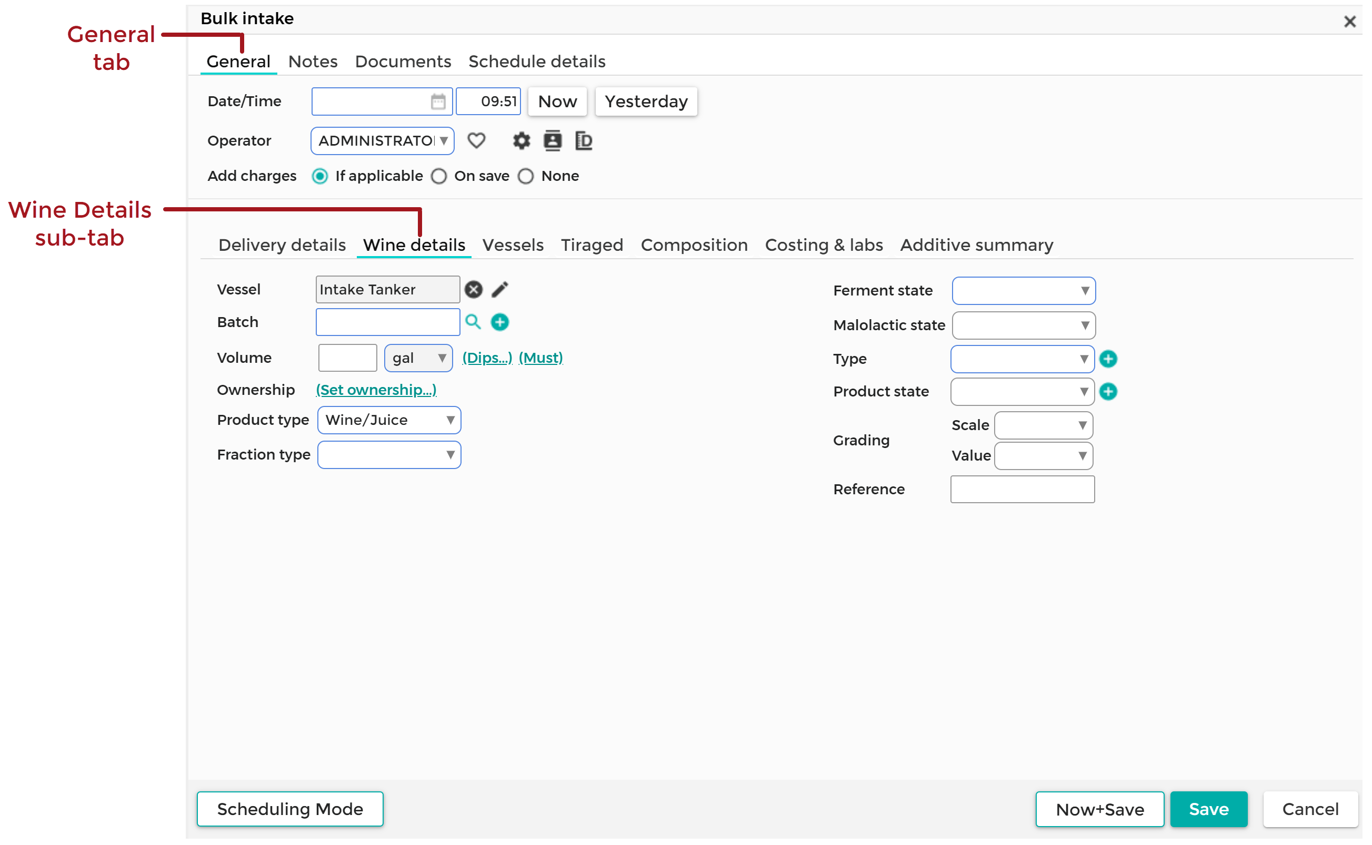Viewport: 1372px width, 845px height.
Task: Search batches with the magnifier icon
Action: 473,322
